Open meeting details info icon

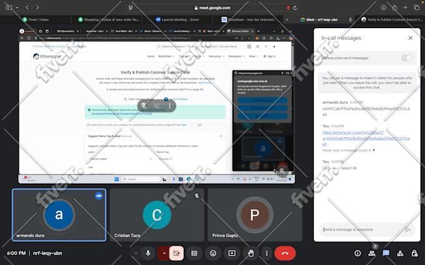click(x=357, y=253)
